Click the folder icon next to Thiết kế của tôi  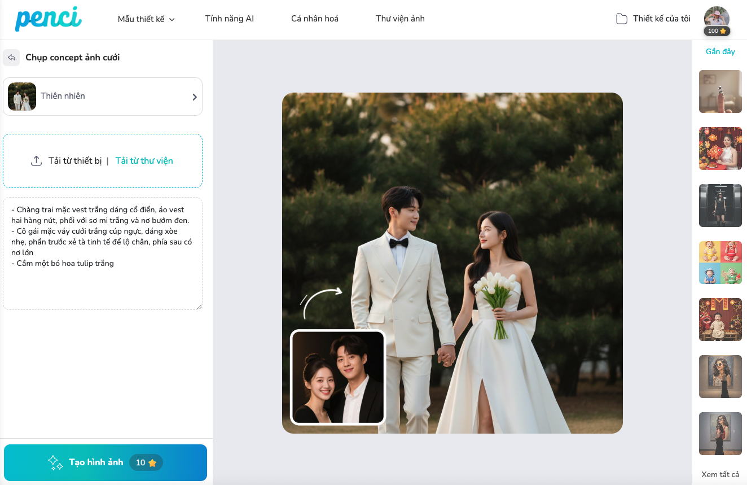tap(621, 19)
